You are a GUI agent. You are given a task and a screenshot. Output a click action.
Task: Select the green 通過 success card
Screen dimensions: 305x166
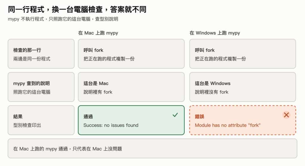pos(131,120)
